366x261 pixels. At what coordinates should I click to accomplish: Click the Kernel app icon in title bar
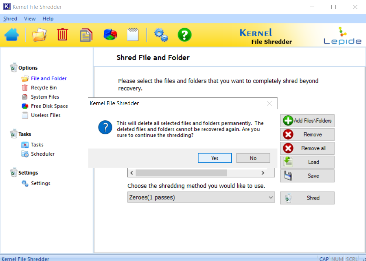click(x=7, y=7)
